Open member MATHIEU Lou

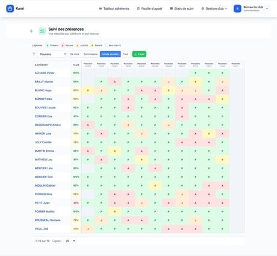pyautogui.click(x=43, y=160)
